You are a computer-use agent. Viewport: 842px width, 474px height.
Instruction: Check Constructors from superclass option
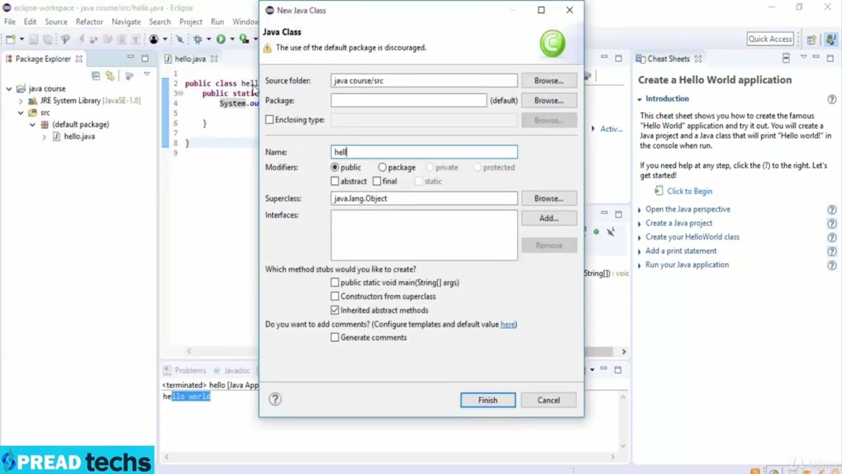(335, 296)
